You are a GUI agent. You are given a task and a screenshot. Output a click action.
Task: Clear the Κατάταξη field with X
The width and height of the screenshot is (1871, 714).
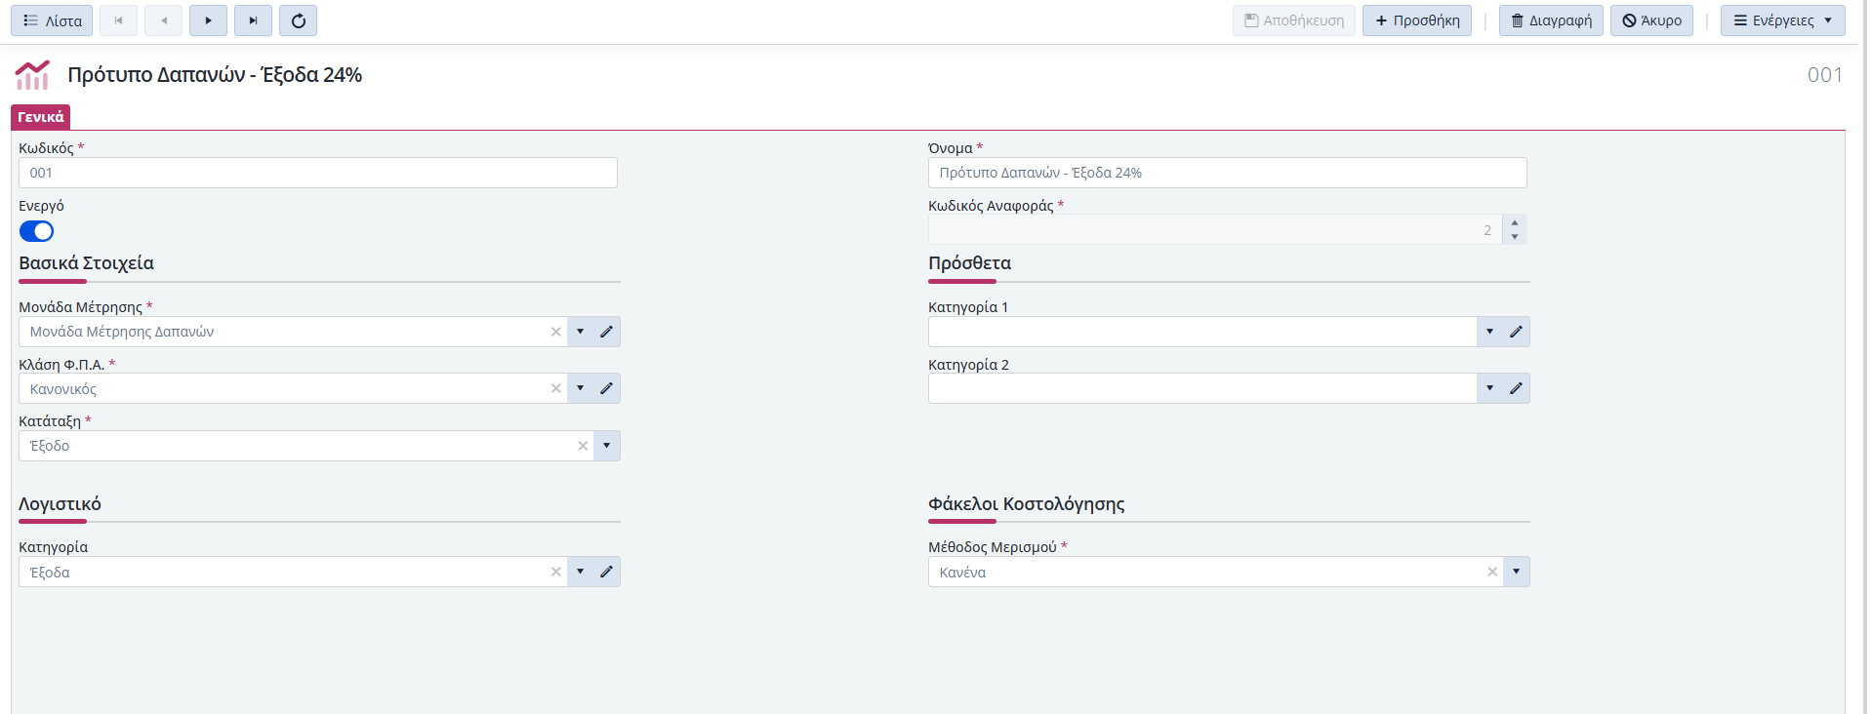click(x=583, y=446)
